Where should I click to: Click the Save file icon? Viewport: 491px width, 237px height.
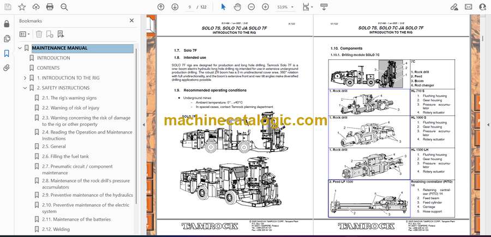(x=8, y=7)
